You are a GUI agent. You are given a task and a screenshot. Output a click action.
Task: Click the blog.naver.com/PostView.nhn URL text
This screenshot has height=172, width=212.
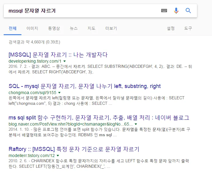tap(71, 124)
